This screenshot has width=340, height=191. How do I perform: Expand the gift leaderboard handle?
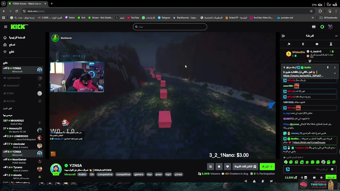point(310,61)
